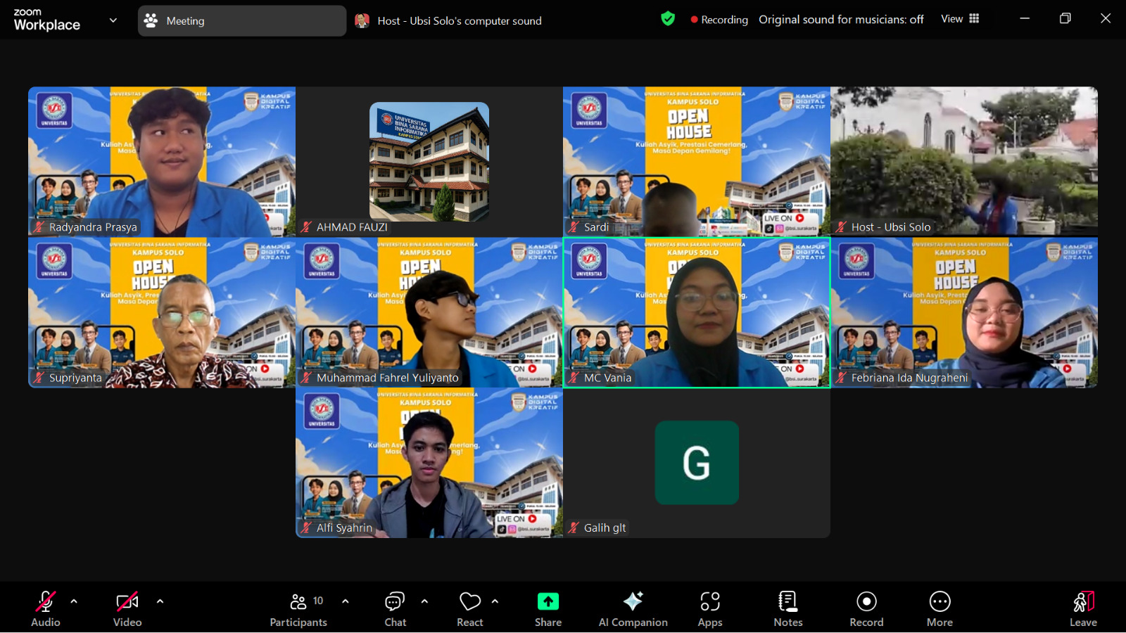Image resolution: width=1126 pixels, height=633 pixels.
Task: Click the Record button
Action: (x=866, y=609)
